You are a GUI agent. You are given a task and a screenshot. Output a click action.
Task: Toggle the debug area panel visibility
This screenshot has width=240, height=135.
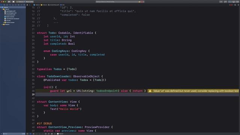tap(234, 1)
